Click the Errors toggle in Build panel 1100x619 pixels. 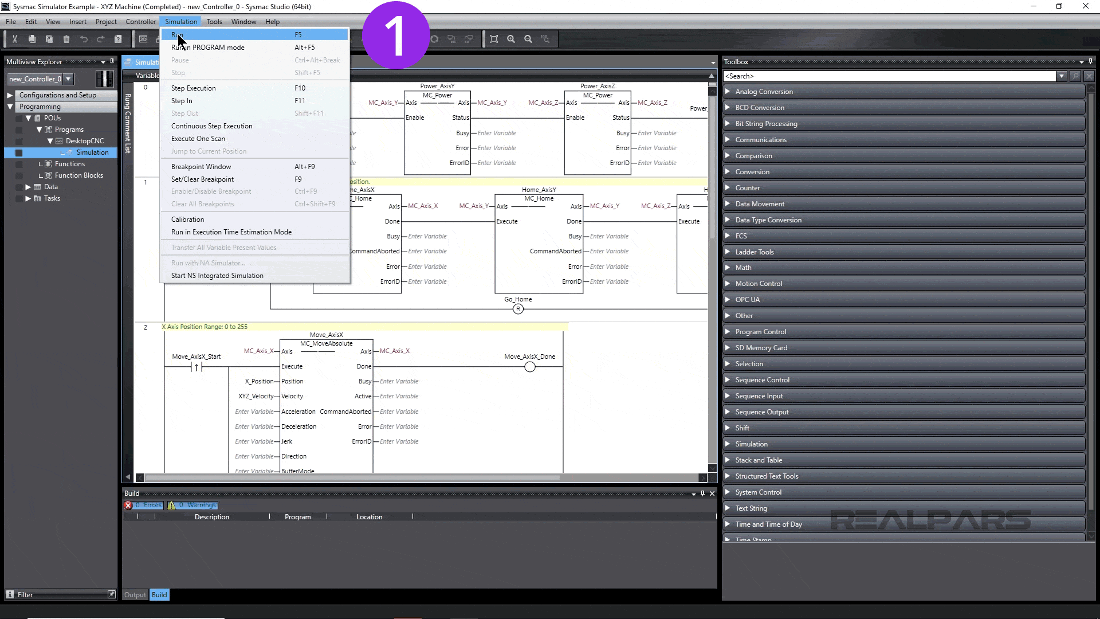145,504
